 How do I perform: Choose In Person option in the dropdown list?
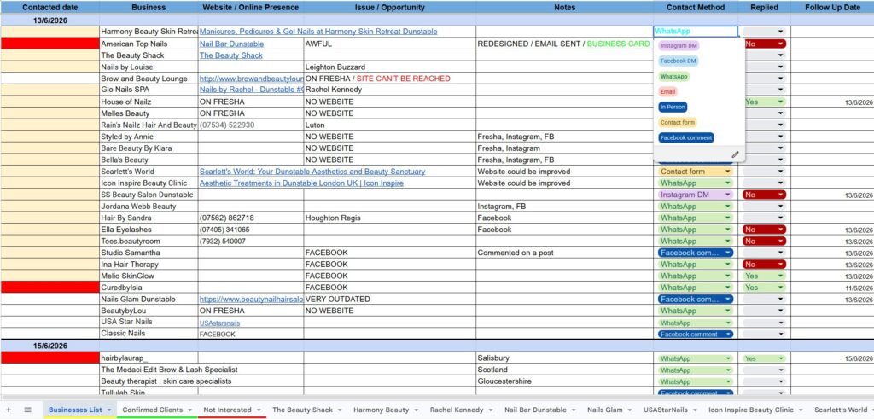[x=673, y=107]
